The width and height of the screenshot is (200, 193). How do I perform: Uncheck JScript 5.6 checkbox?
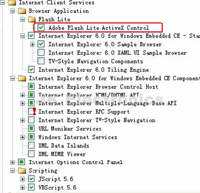pos(31,179)
